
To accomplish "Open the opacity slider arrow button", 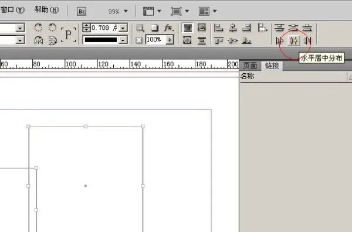I will click(x=170, y=40).
